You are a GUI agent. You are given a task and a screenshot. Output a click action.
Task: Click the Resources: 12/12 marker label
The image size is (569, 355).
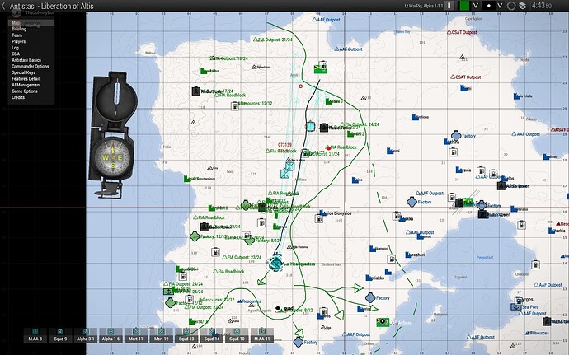[x=256, y=103]
